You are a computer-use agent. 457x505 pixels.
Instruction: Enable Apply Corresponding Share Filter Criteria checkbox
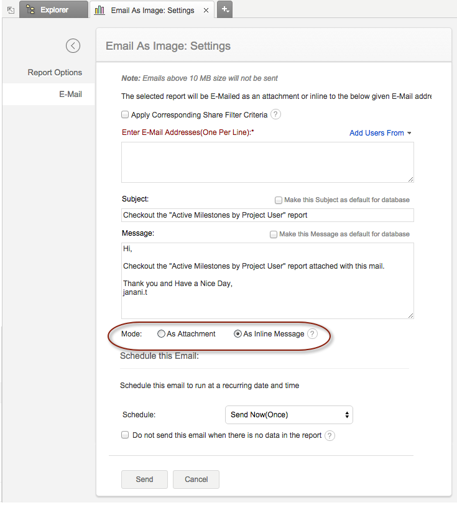(125, 114)
